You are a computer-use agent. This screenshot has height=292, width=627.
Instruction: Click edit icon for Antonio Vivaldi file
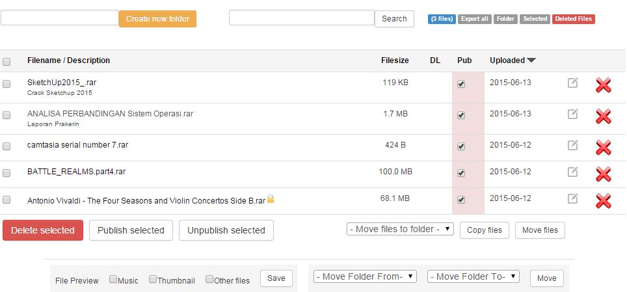coord(572,198)
